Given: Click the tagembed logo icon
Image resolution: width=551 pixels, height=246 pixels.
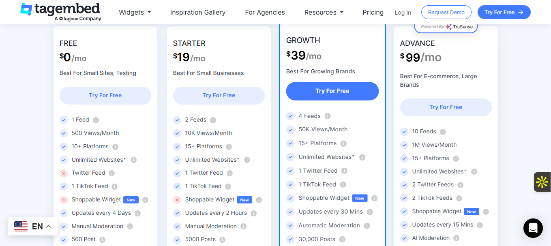Looking at the screenshot, I should (26, 9).
